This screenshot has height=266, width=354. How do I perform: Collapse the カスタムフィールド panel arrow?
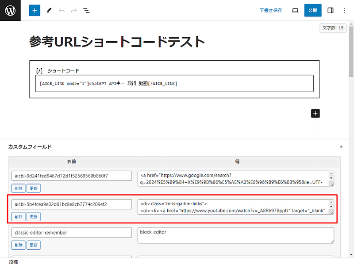pyautogui.click(x=341, y=147)
